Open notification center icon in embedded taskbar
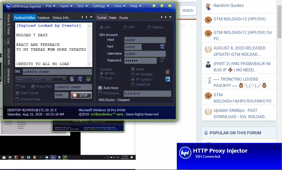Screen dimensions: 282x170 132,157
